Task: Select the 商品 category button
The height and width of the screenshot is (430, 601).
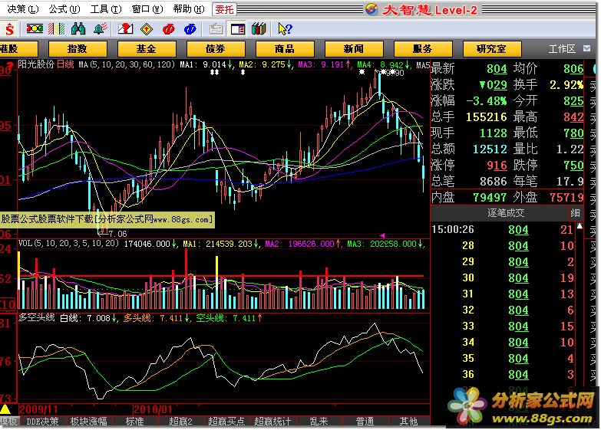Action: pyautogui.click(x=285, y=49)
